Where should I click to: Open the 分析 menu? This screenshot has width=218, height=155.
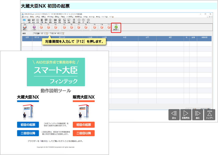click(85, 17)
